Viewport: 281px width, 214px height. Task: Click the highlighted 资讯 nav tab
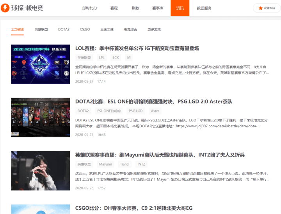pos(180,8)
